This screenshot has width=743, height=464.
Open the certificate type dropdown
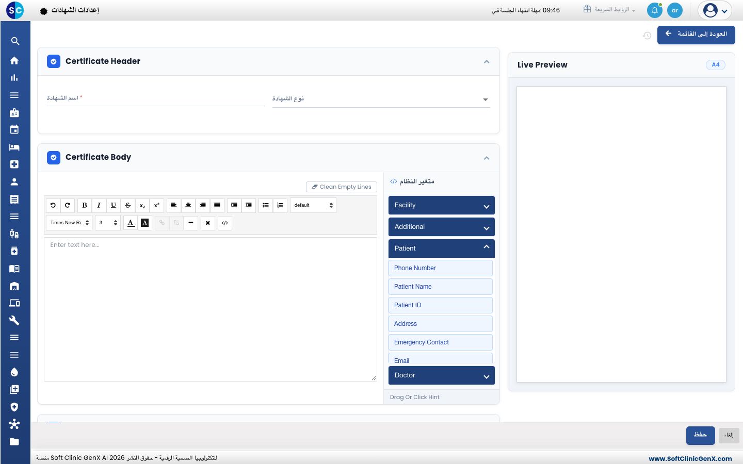click(381, 99)
